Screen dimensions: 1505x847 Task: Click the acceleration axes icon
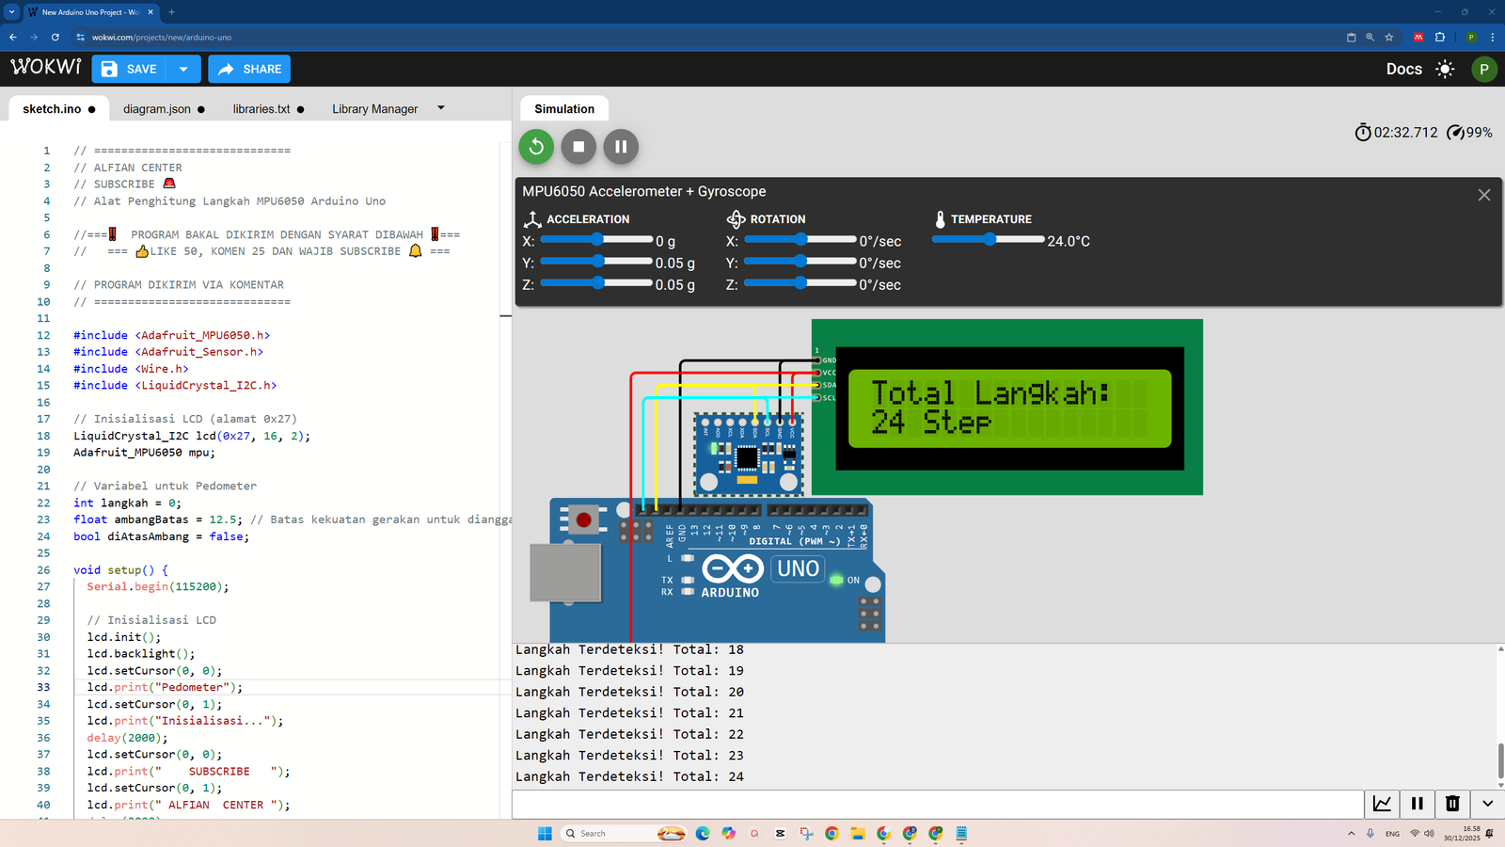pyautogui.click(x=532, y=219)
